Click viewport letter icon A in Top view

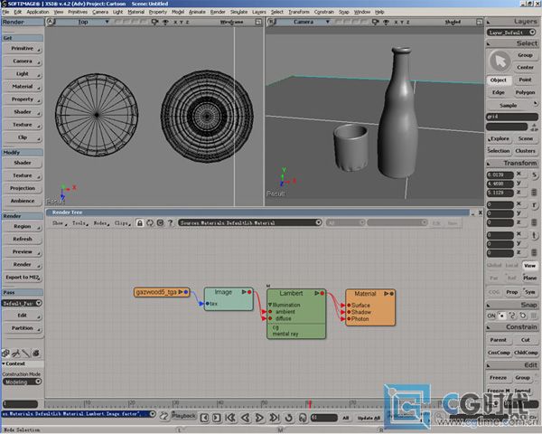50,22
